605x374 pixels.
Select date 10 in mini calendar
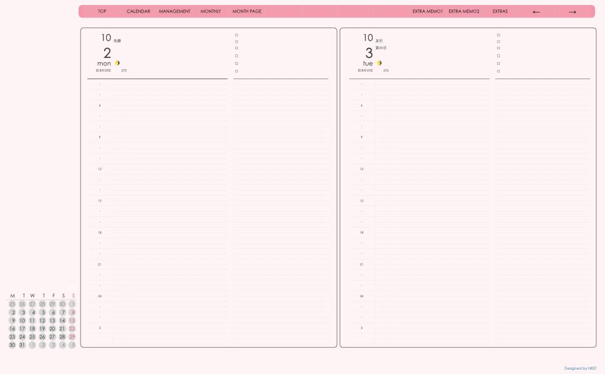point(22,320)
